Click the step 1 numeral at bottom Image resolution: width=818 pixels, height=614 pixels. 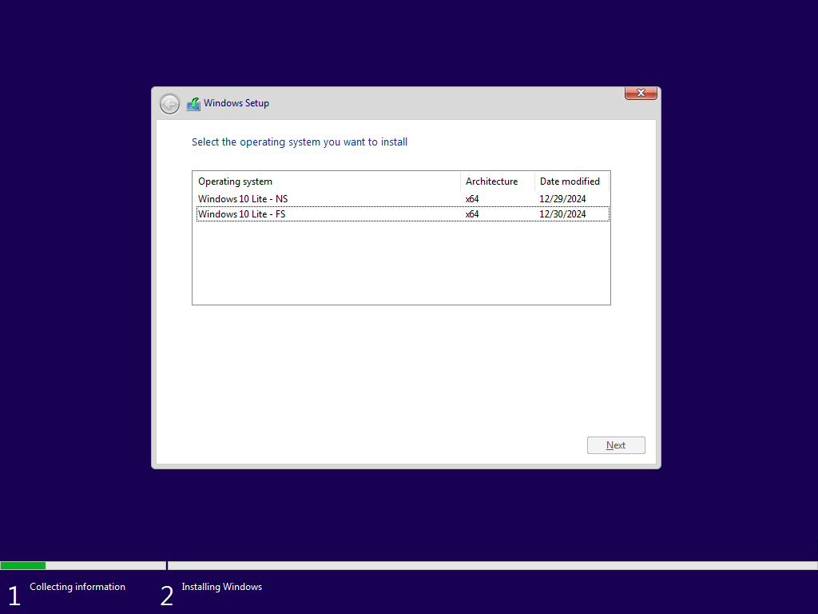click(x=14, y=595)
